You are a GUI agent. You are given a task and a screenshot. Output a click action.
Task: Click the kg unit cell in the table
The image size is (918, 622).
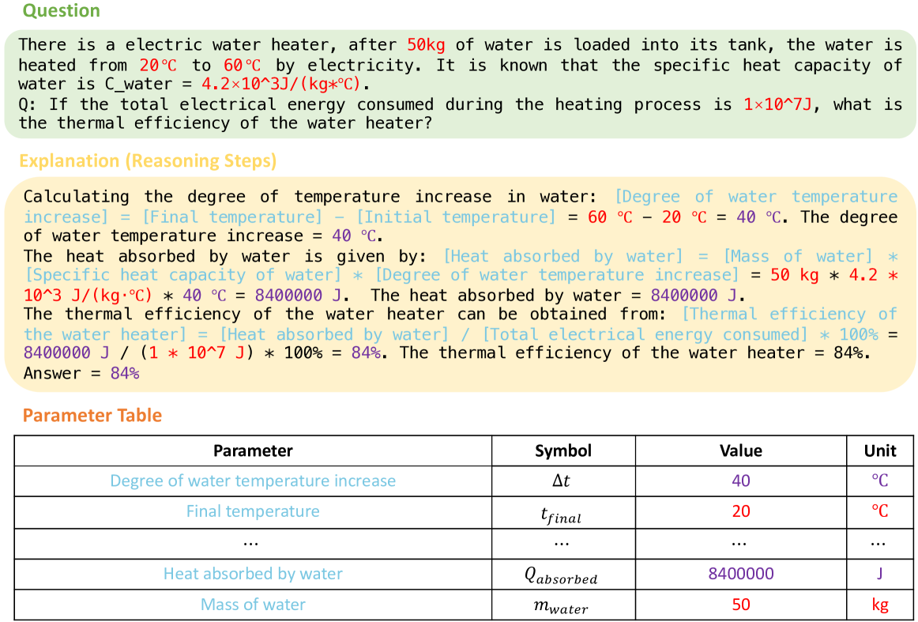point(879,605)
